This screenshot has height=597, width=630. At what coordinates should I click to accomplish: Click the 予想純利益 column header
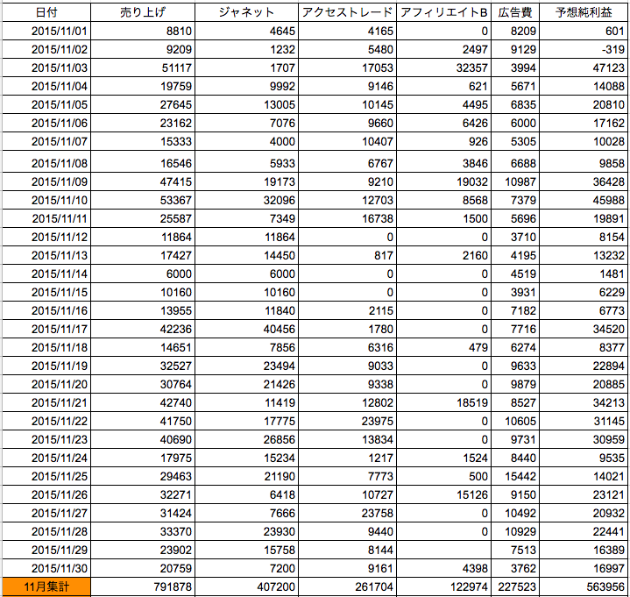[584, 12]
